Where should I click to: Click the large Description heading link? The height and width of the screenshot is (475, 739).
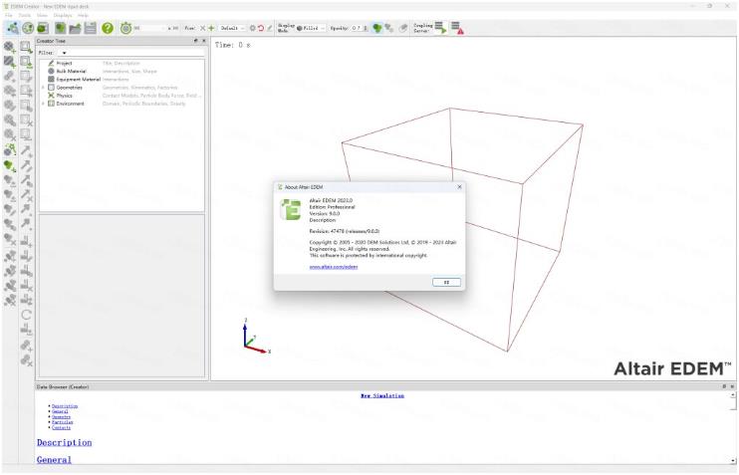(x=65, y=442)
